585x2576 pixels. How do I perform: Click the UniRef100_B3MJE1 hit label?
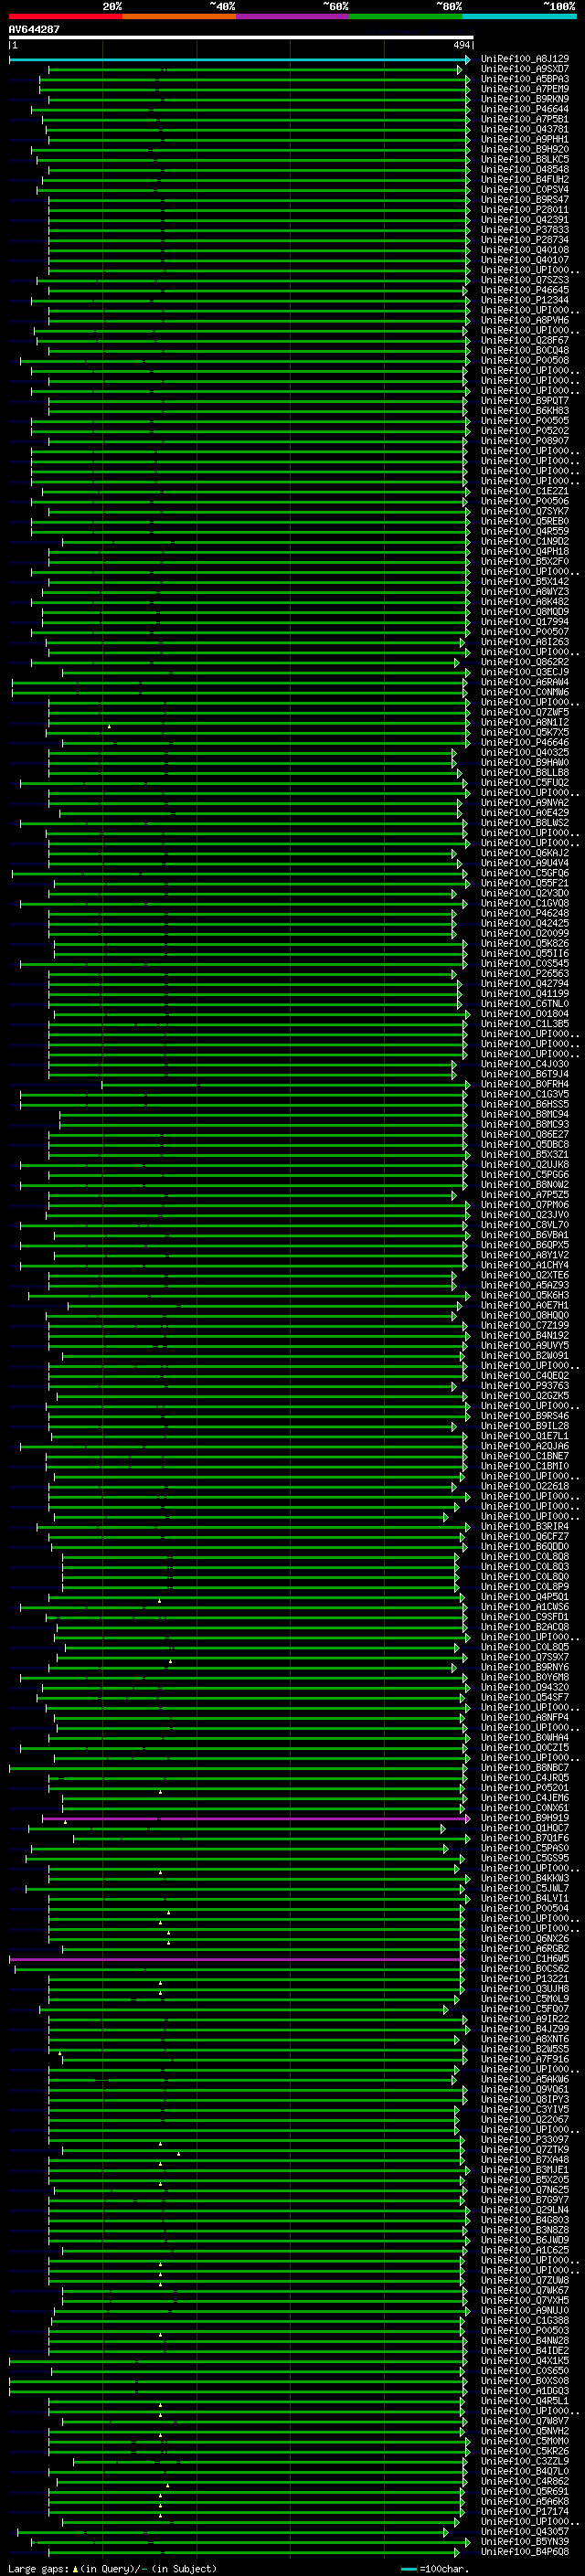525,2169
